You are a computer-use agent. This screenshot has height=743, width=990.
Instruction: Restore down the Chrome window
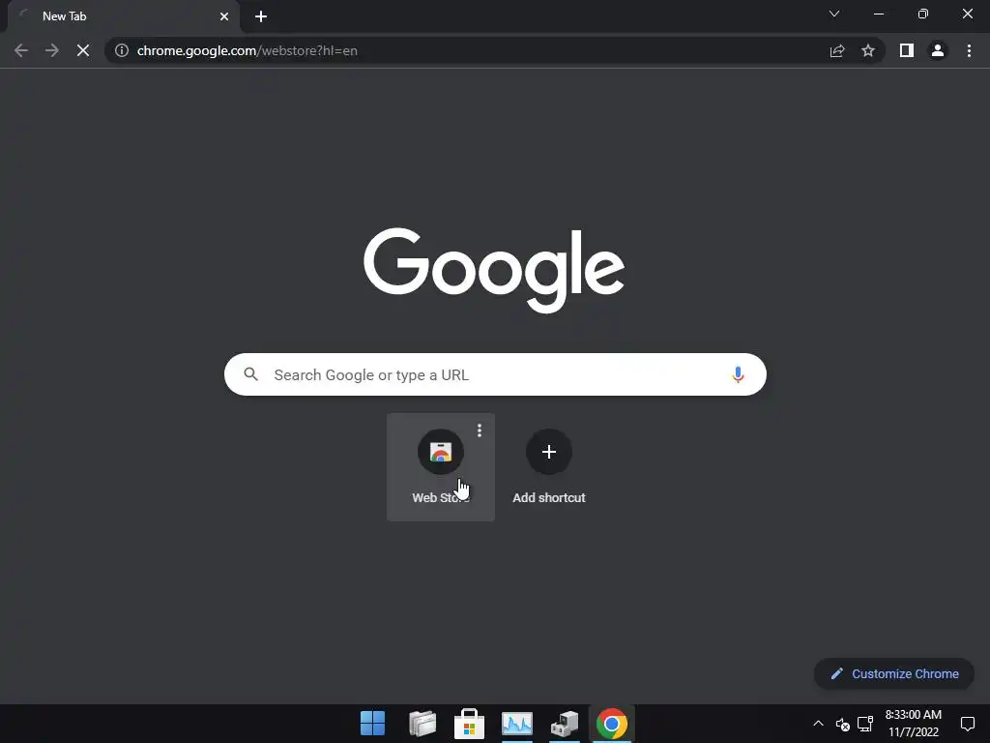923,14
